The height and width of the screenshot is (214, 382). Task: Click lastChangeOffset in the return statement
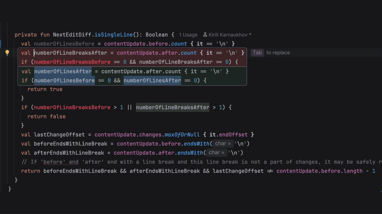pos(238,171)
